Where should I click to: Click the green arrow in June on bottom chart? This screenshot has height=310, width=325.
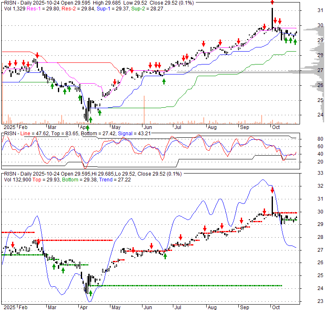[x=165, y=256]
